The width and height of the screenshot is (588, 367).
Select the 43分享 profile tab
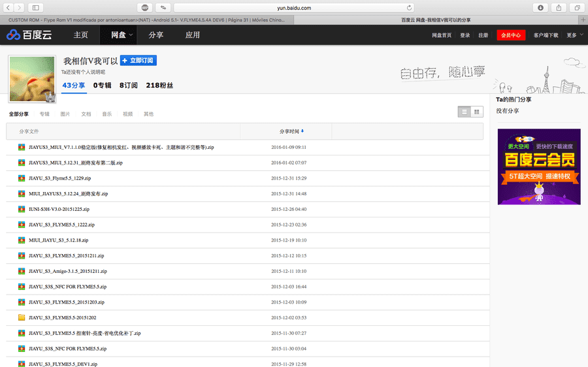(73, 86)
